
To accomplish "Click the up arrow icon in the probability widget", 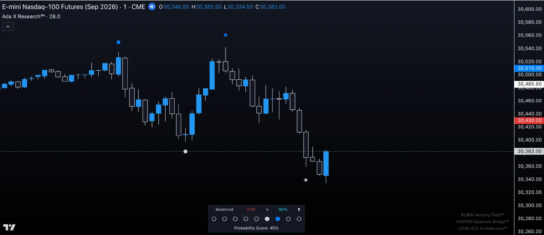I will [x=299, y=210].
